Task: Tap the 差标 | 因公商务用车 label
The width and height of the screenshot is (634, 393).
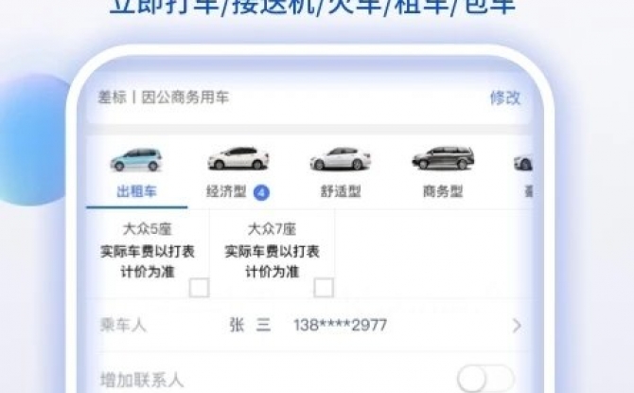Action: coord(164,98)
